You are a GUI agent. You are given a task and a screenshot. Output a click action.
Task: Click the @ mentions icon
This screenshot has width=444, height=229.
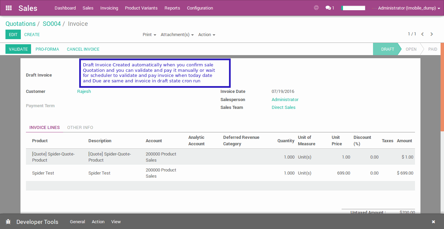point(316,7)
